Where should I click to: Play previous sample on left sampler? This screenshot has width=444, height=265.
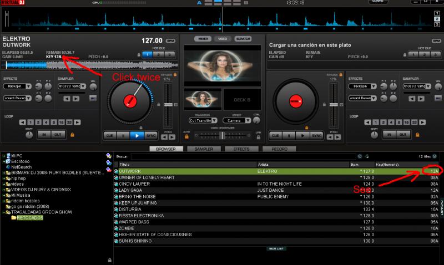coord(67,99)
